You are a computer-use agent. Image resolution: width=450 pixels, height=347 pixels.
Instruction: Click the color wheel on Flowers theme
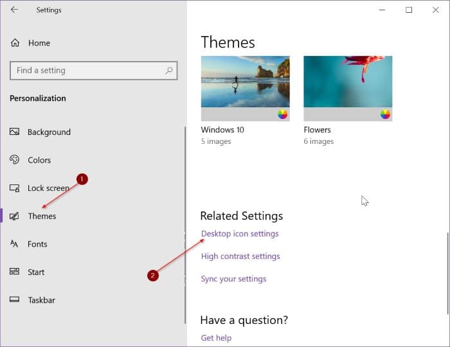pyautogui.click(x=385, y=114)
